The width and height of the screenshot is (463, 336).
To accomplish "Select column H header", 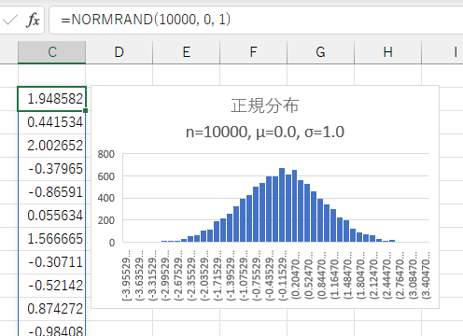I will pos(388,52).
